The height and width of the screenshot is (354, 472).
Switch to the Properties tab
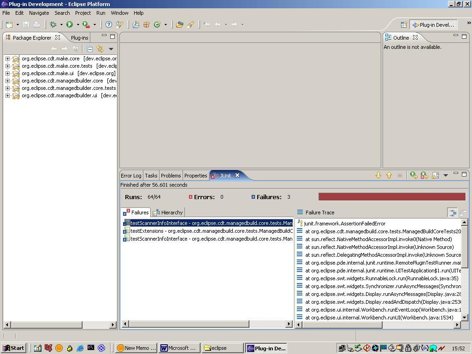pos(195,176)
